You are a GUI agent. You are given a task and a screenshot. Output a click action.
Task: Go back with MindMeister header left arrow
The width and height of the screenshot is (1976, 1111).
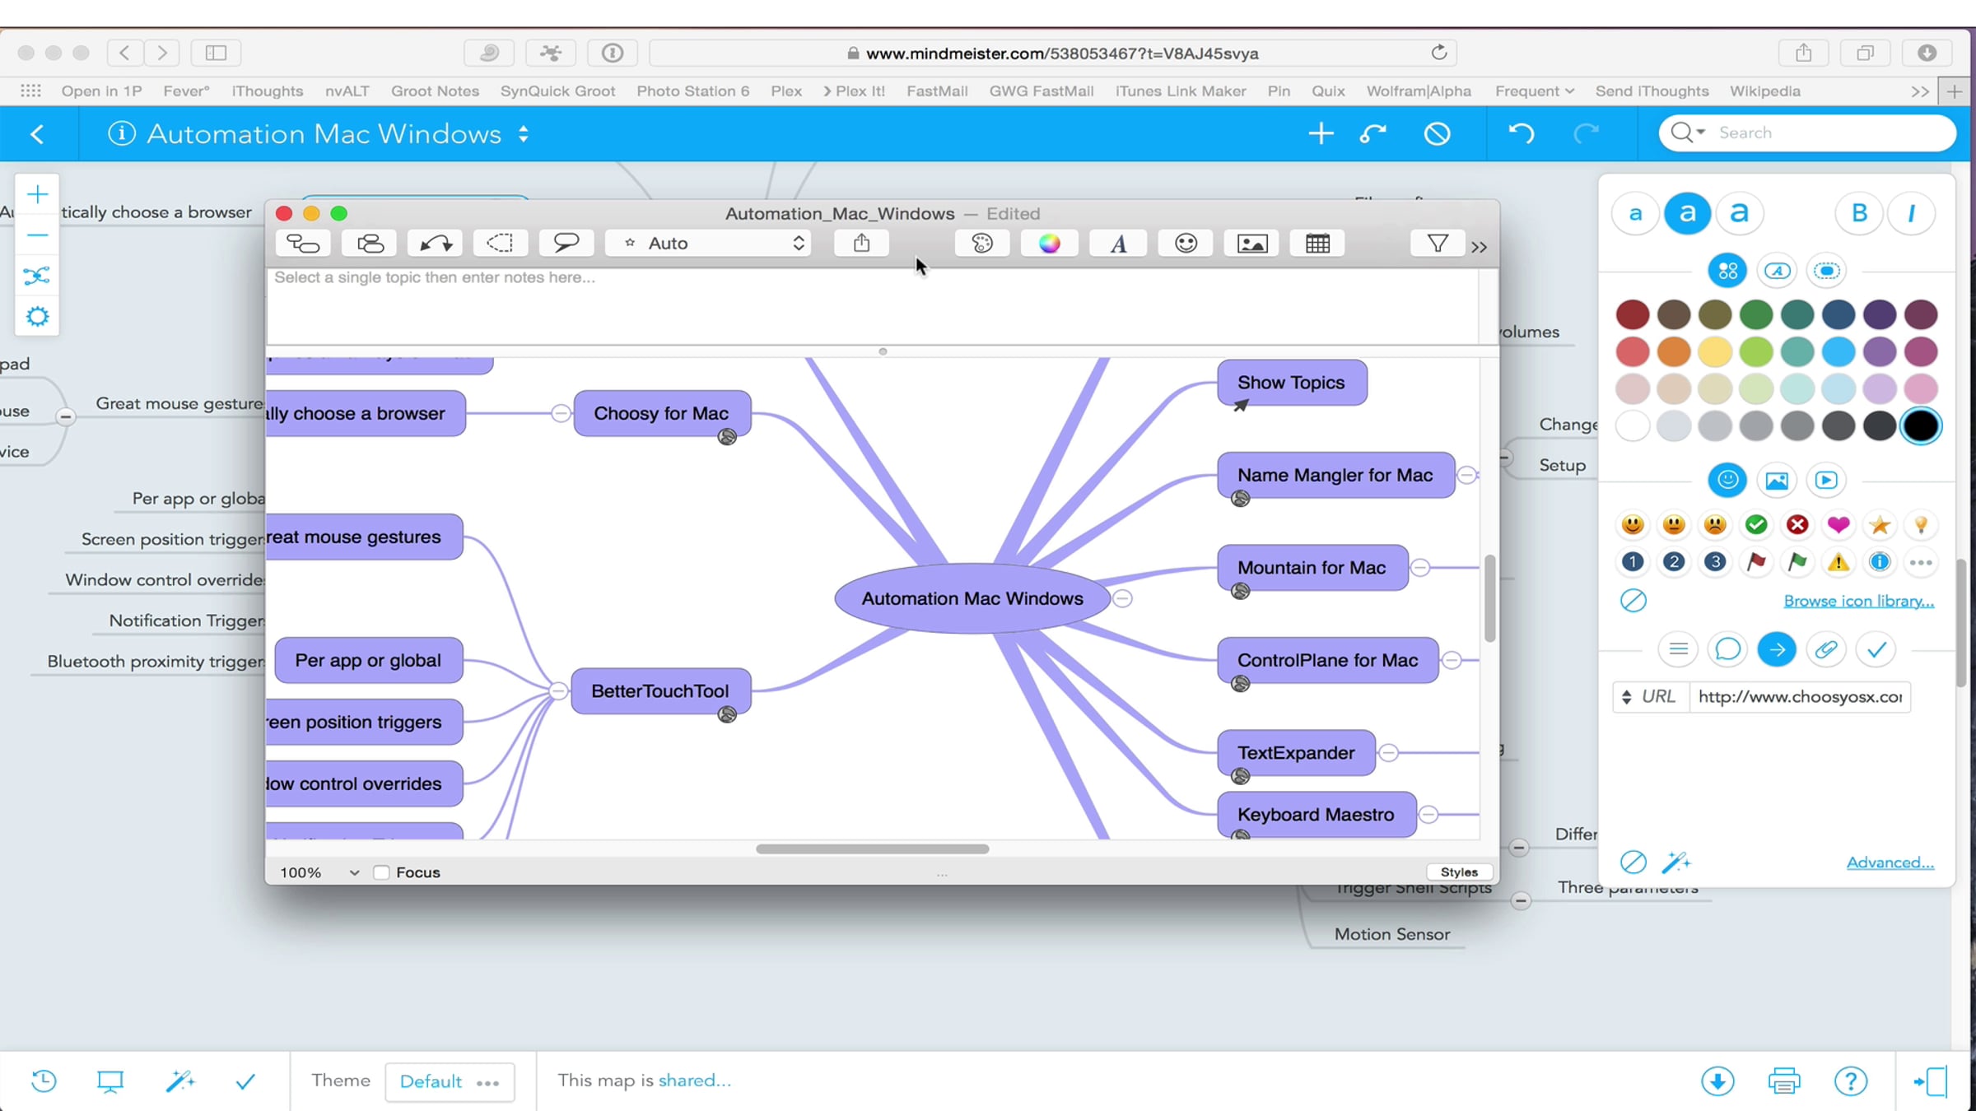click(x=37, y=133)
